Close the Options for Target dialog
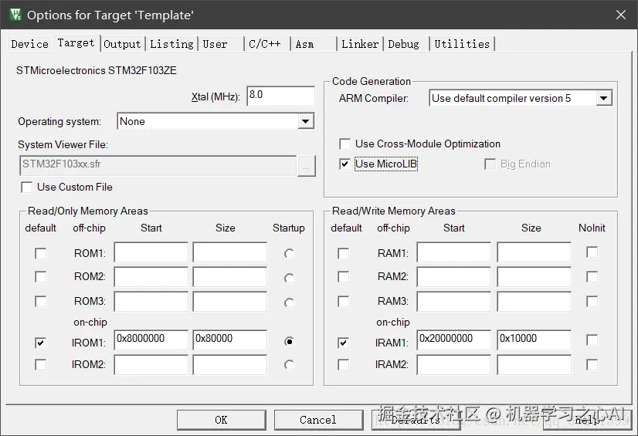This screenshot has width=638, height=436. point(620,15)
